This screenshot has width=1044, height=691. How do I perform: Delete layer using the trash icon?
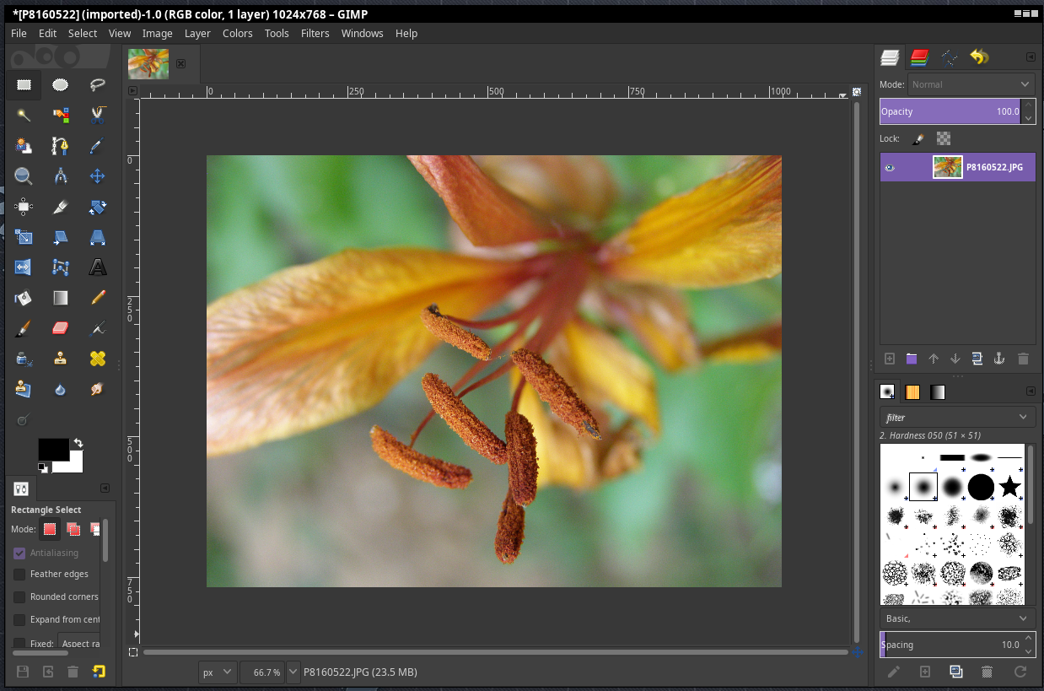(x=1023, y=359)
